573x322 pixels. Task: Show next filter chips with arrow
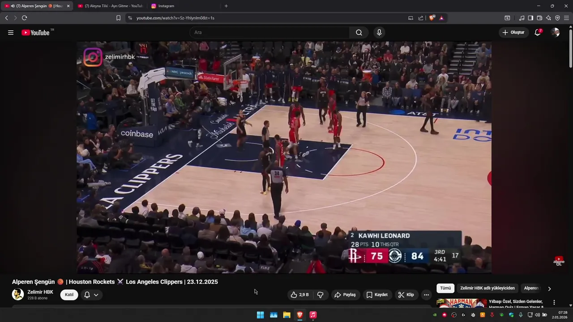tap(549, 288)
